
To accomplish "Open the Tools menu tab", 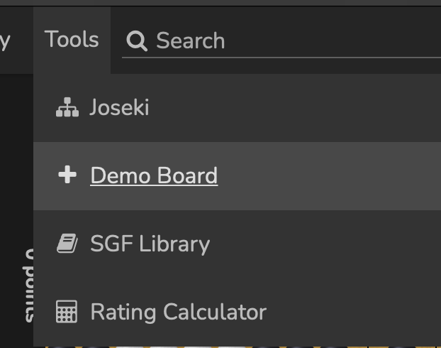I will point(72,40).
